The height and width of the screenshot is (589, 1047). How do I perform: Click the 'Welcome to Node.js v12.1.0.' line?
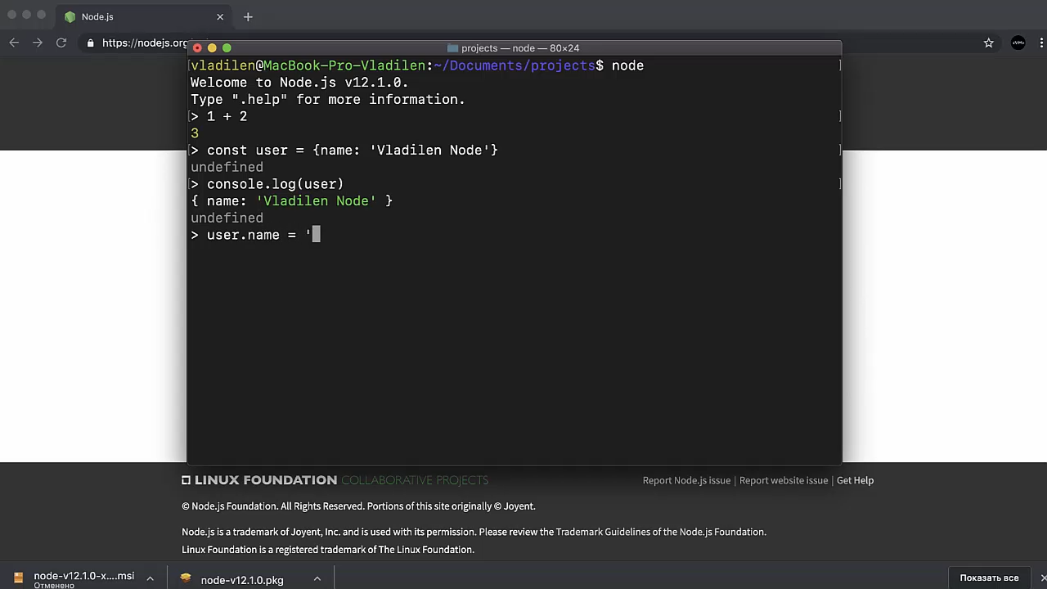point(299,83)
